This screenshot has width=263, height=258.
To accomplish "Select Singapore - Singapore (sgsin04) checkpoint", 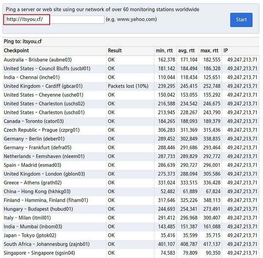I will pyautogui.click(x=39, y=253).
